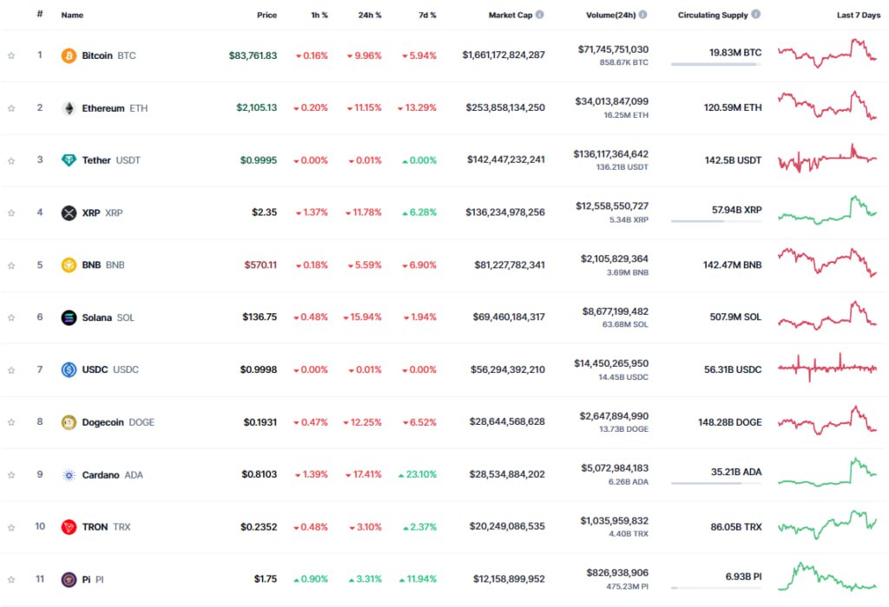Sort by Market Cap column header
This screenshot has width=889, height=607.
coord(510,16)
